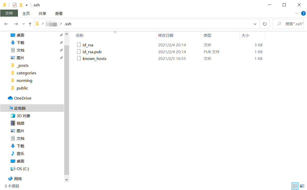Click the Properties quick access checkmark icon
Viewport: 307px width, 190px height.
15,5
